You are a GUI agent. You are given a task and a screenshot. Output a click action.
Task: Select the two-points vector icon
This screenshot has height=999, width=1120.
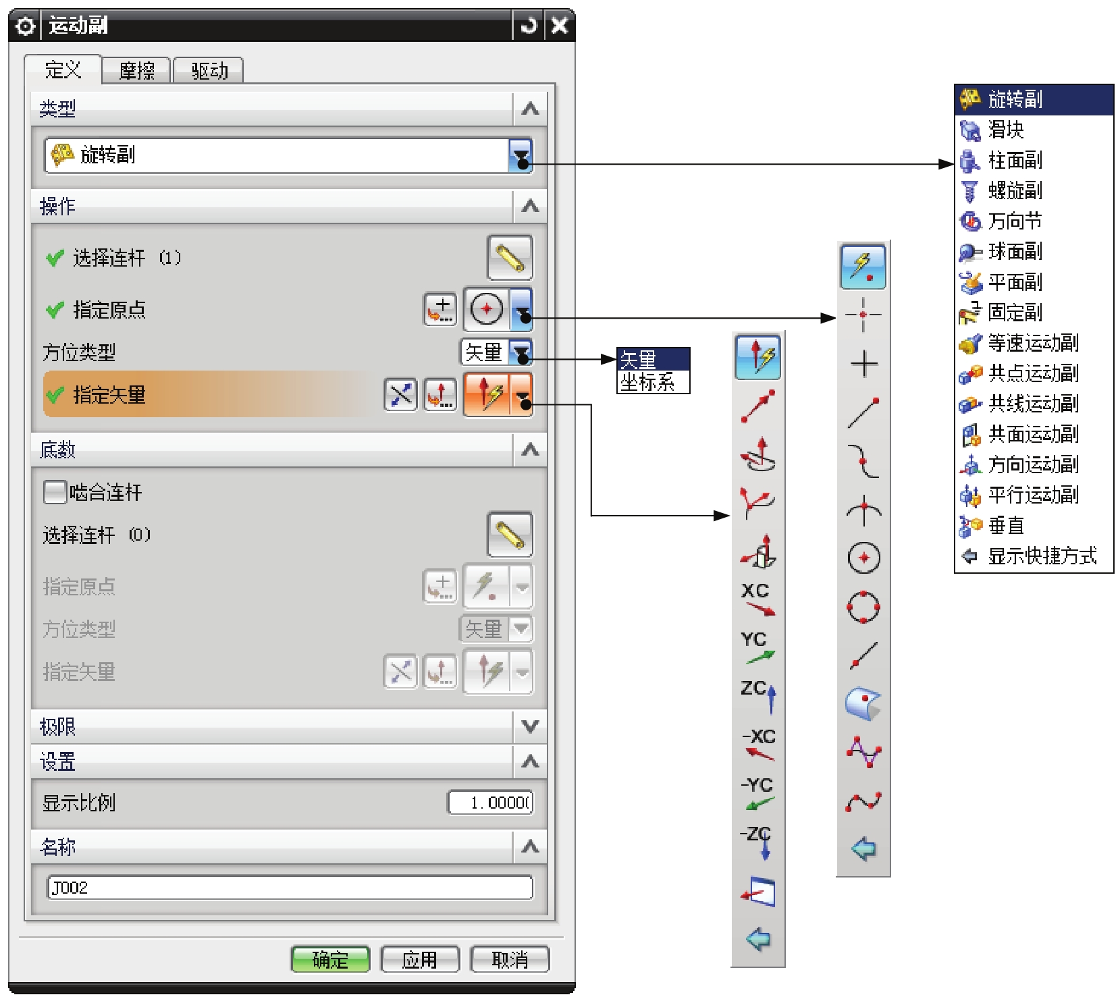(757, 406)
